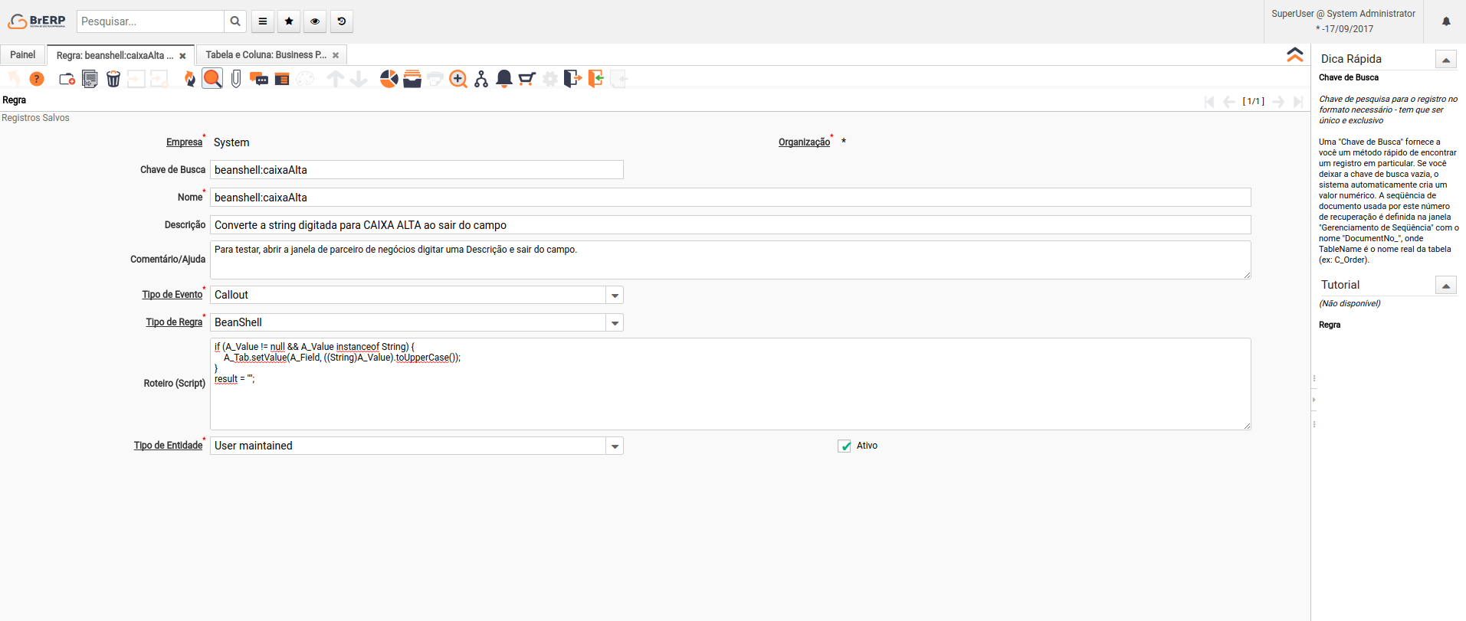Open product info shopping-cart icon
This screenshot has width=1466, height=621.
coord(527,79)
